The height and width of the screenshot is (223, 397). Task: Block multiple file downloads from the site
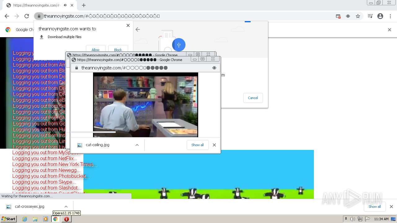pyautogui.click(x=118, y=50)
